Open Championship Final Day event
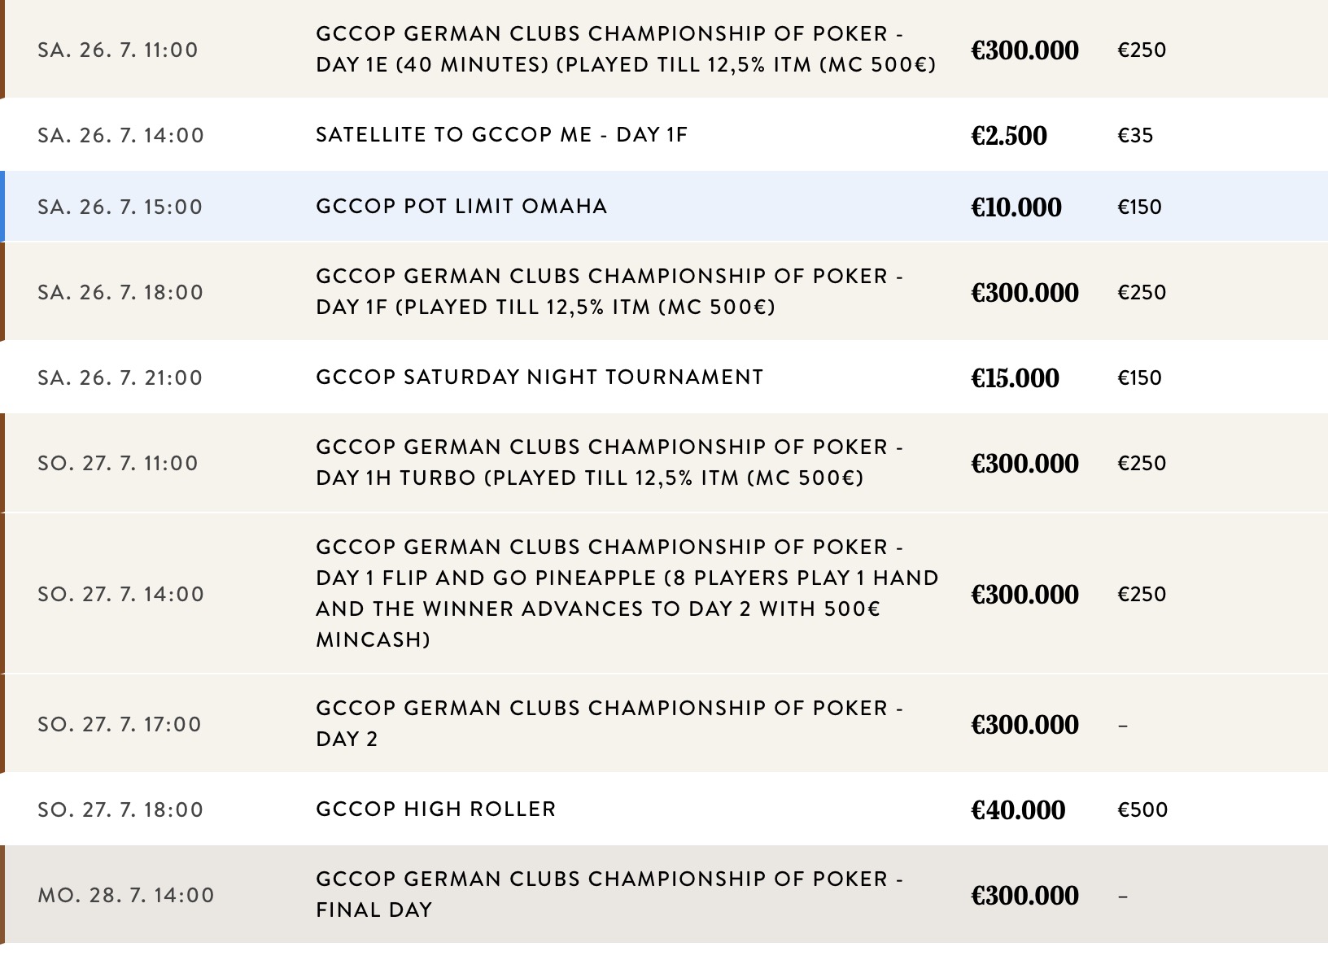 pyautogui.click(x=609, y=894)
